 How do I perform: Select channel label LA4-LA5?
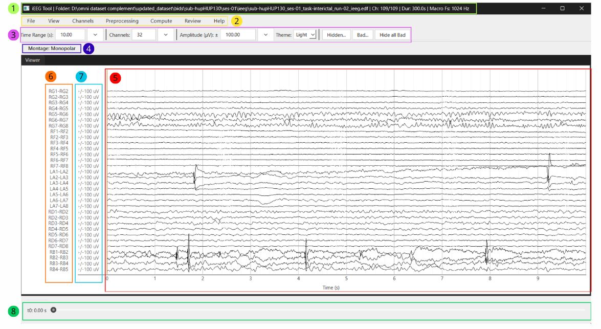click(x=59, y=189)
